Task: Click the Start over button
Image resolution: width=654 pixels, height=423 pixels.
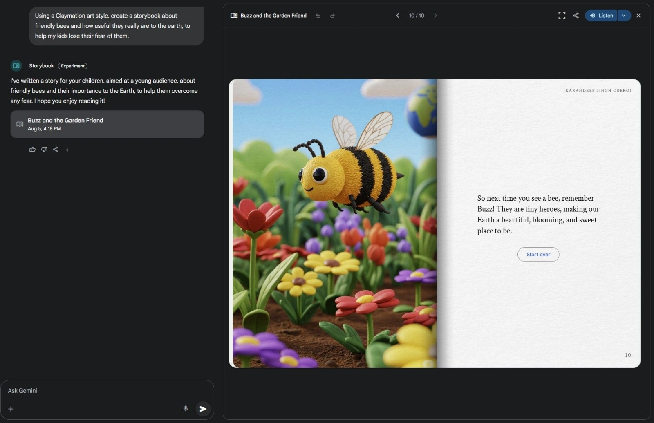Action: click(538, 254)
